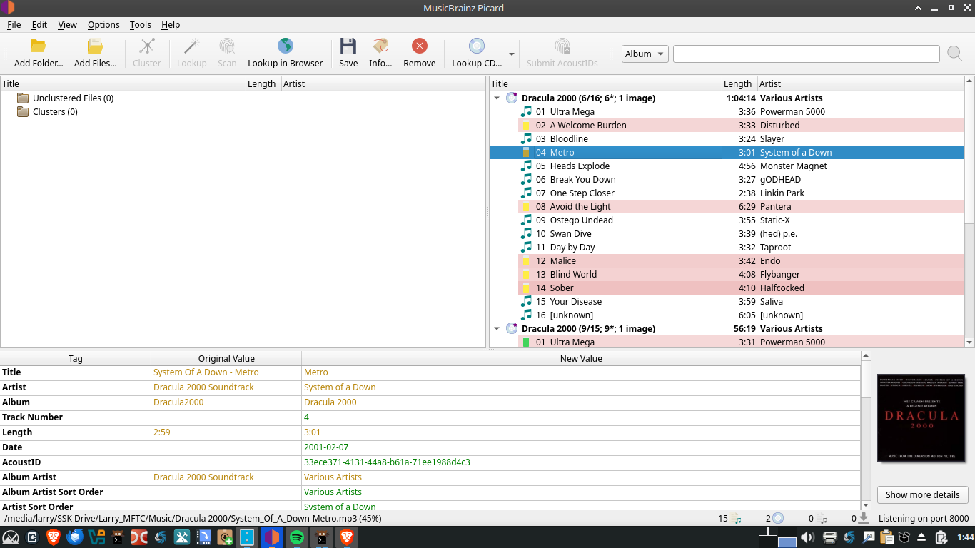The height and width of the screenshot is (548, 975).
Task: Open the View menu
Action: (67, 24)
